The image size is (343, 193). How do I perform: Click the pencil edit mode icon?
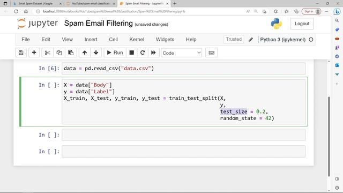[x=251, y=40]
